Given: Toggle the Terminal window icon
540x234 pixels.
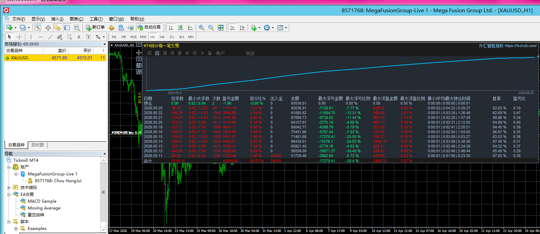Looking at the screenshot, I should pyautogui.click(x=67, y=28).
